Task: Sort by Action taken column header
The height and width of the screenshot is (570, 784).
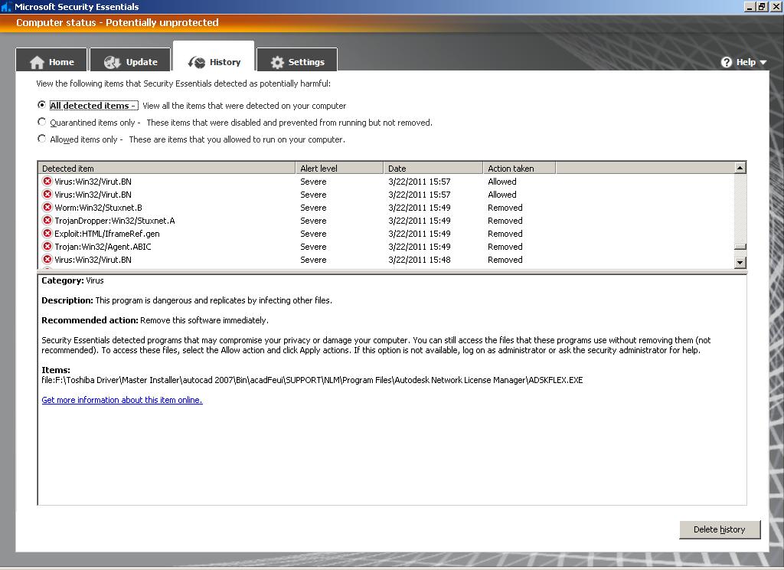Action: point(520,168)
